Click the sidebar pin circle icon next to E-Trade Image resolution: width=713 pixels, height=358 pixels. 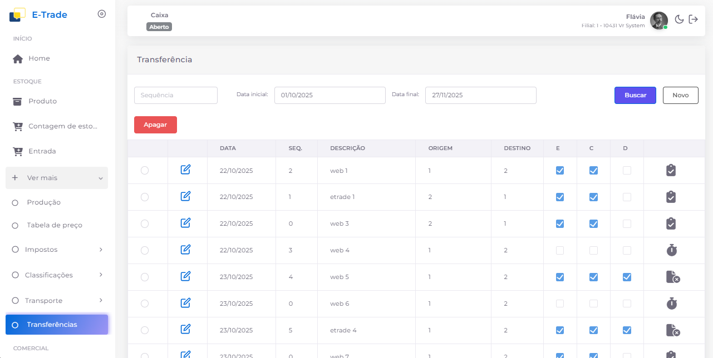click(x=101, y=14)
